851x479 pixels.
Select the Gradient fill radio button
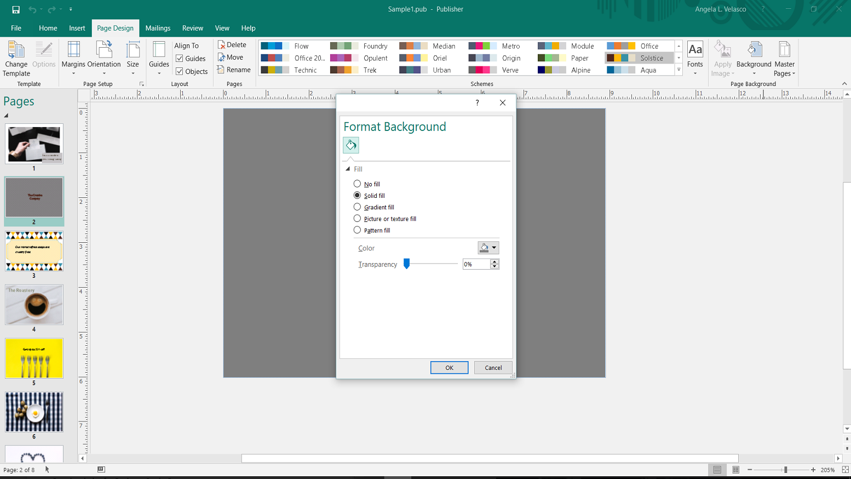(x=357, y=207)
